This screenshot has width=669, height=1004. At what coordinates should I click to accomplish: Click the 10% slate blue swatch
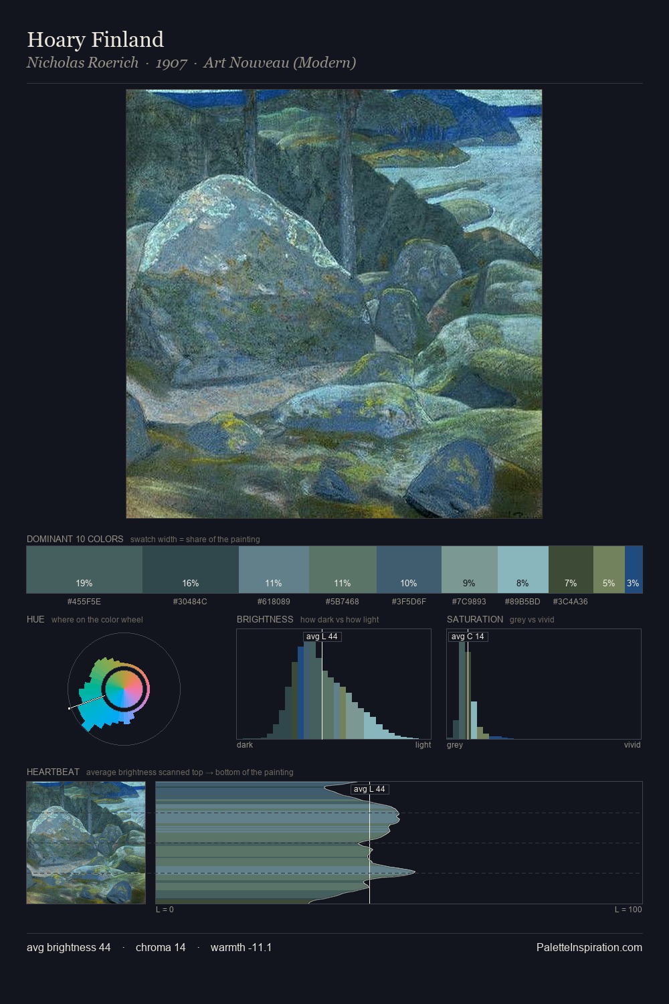(409, 570)
